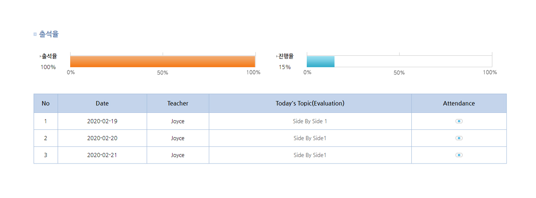Viewport: 536px width, 198px height.
Task: Open attendance view icon for 2020-02-20
Action: tap(459, 138)
